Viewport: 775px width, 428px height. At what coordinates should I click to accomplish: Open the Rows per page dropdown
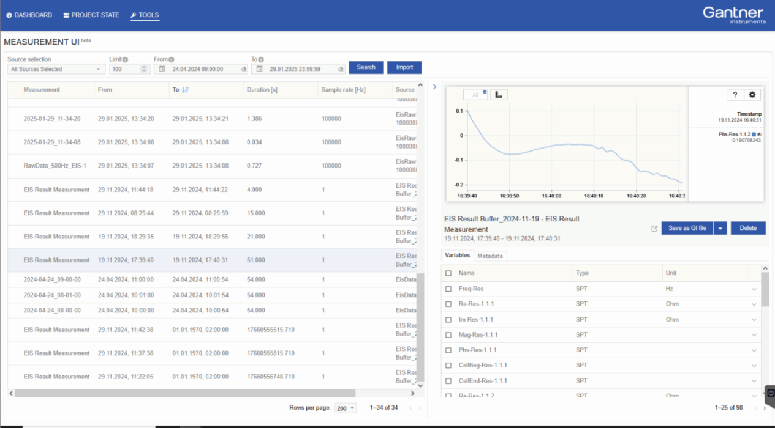point(345,407)
